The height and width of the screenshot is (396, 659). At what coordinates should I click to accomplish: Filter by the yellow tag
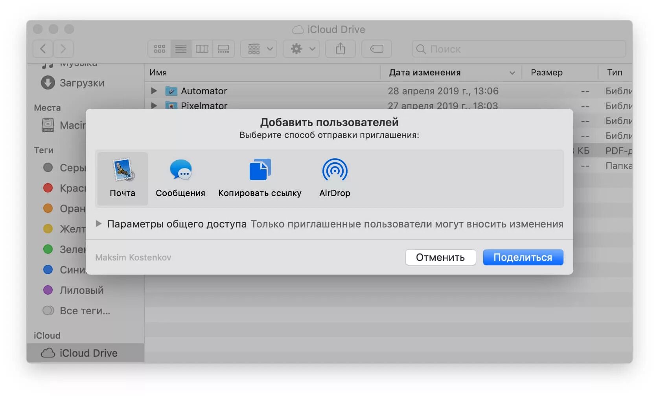coord(64,229)
